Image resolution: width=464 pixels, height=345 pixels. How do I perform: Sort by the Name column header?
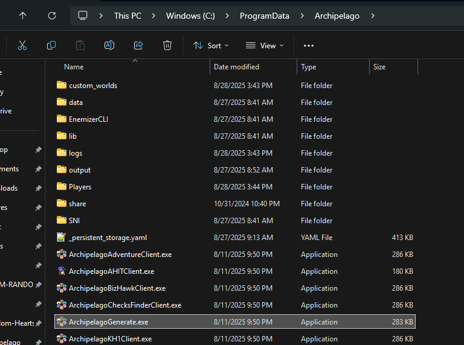coord(74,67)
